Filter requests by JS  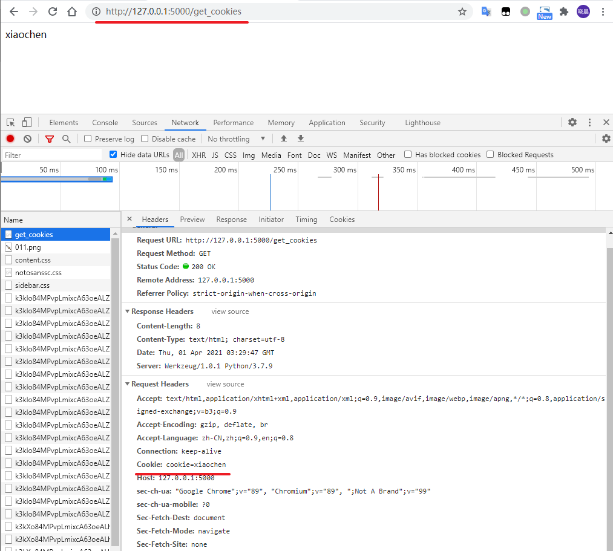pos(215,155)
